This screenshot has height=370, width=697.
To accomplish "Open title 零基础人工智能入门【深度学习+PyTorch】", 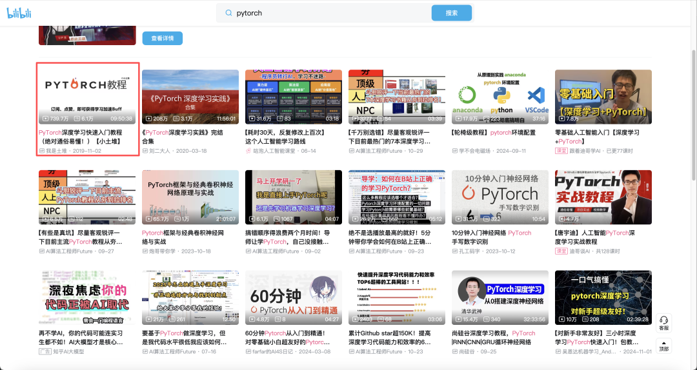I will (598, 137).
